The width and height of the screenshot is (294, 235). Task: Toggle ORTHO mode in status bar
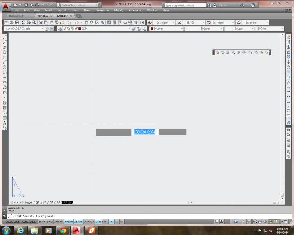click(58, 222)
